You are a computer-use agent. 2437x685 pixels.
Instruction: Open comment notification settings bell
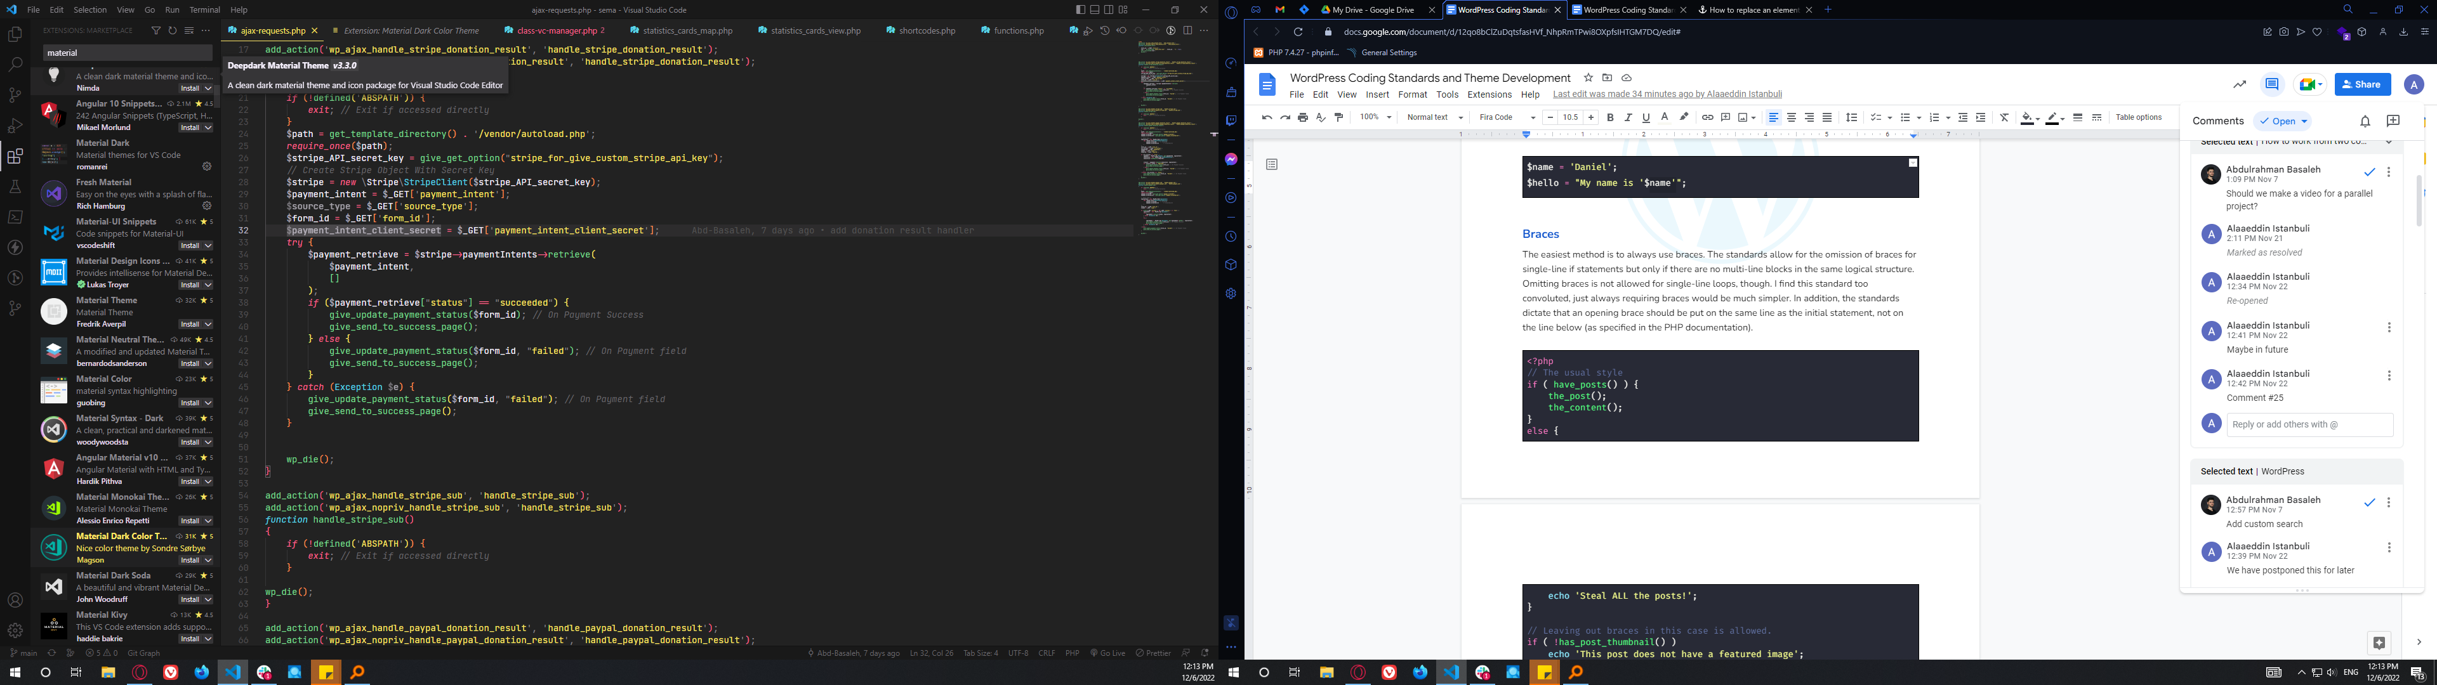(2365, 121)
